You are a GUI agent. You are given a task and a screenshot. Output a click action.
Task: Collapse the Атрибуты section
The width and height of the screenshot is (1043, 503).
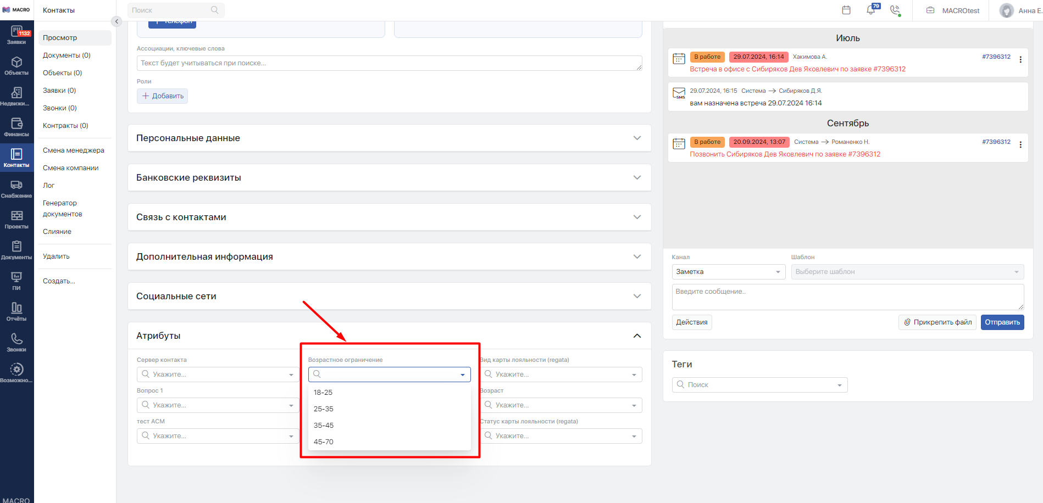pyautogui.click(x=637, y=336)
